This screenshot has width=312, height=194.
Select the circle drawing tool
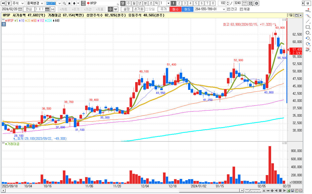pos(308,33)
